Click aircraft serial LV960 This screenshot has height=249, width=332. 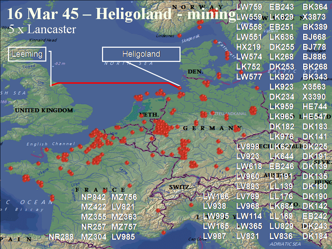click(x=248, y=176)
